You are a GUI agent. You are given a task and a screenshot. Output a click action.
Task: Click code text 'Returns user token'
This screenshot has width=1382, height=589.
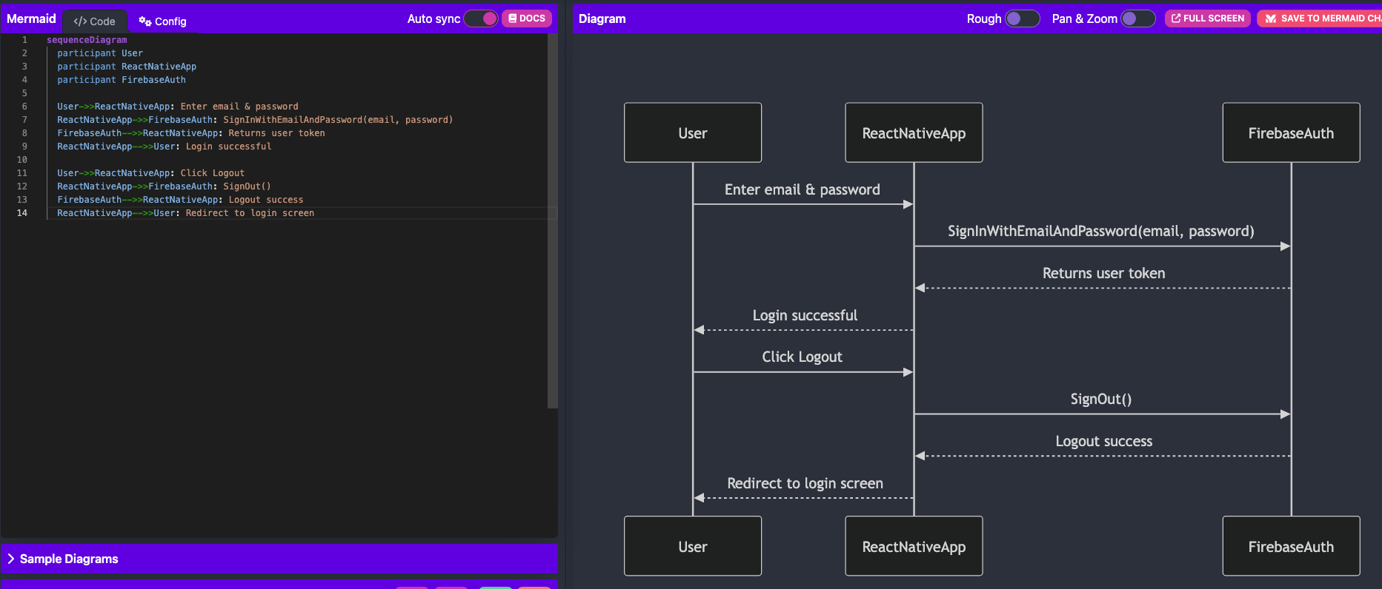(x=276, y=133)
